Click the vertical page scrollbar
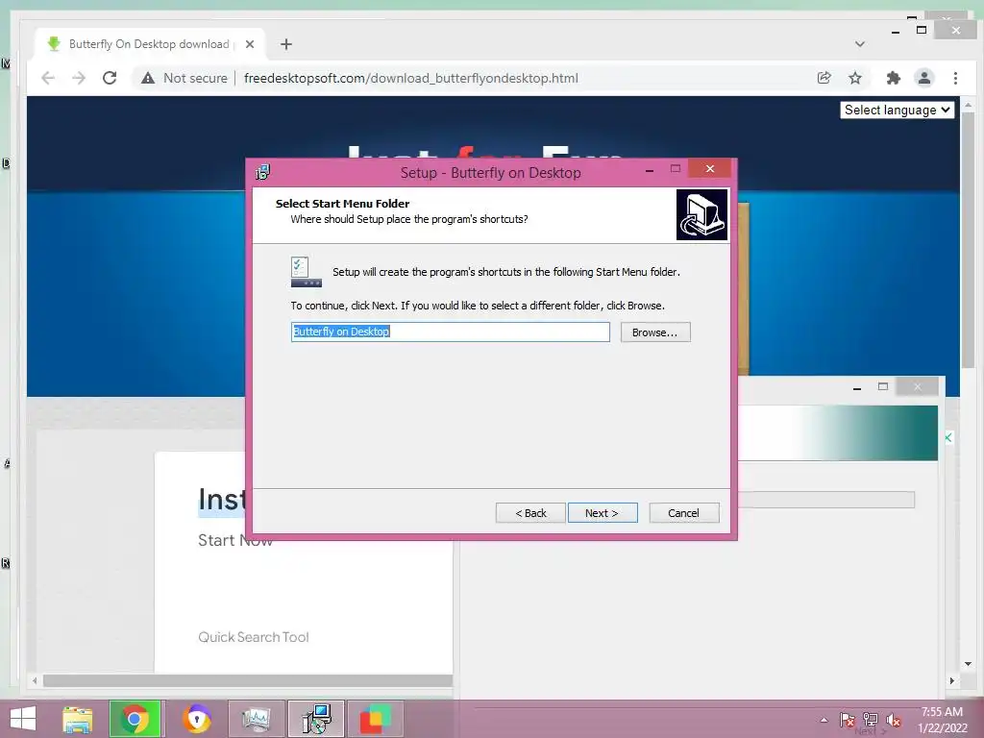 968,238
